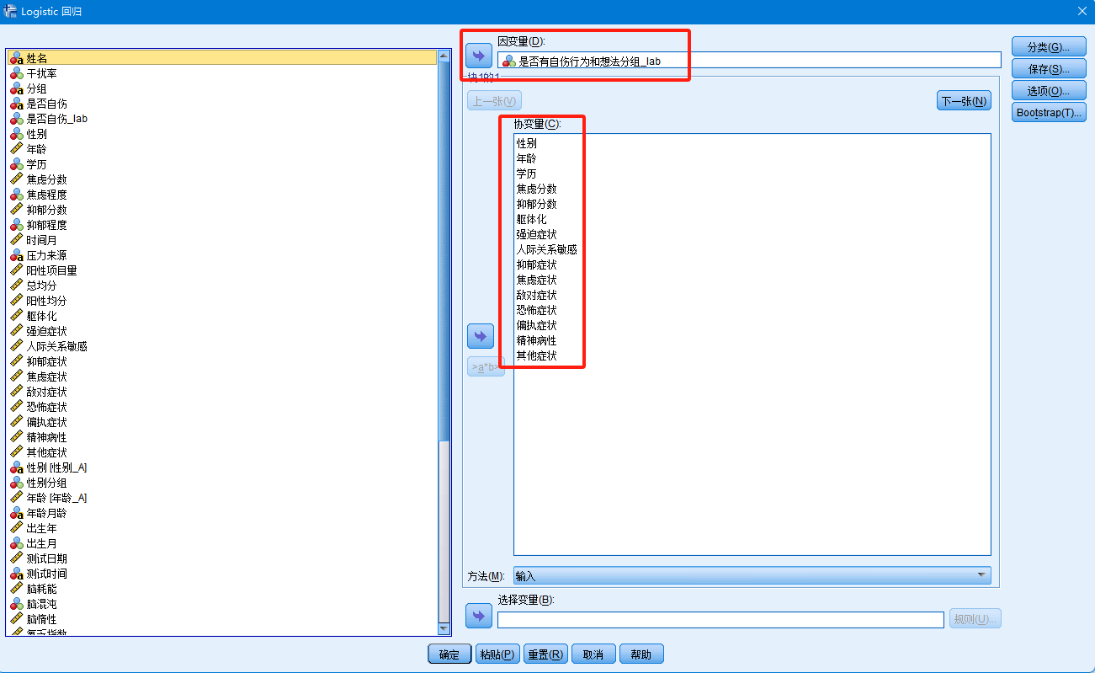Select 躯体化 in the 协变量 list

[532, 219]
